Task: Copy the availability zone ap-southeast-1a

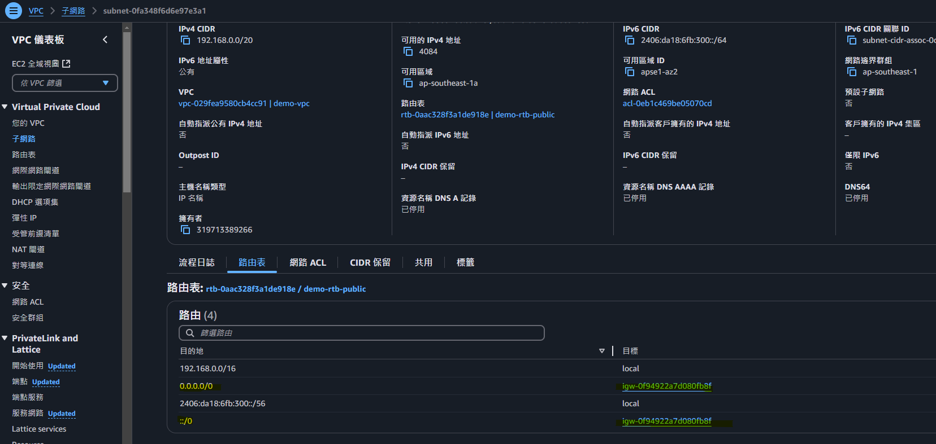Action: pyautogui.click(x=408, y=83)
